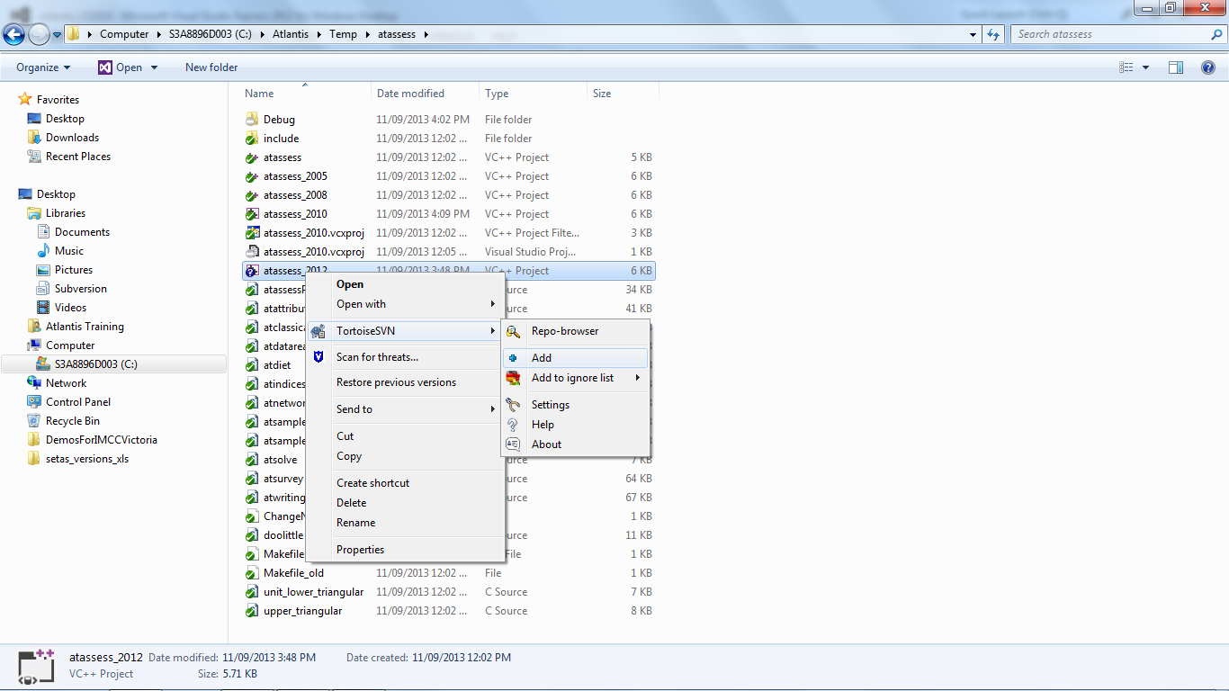This screenshot has height=691, width=1229.
Task: Expand the address bar history dropdown
Action: pos(973,35)
